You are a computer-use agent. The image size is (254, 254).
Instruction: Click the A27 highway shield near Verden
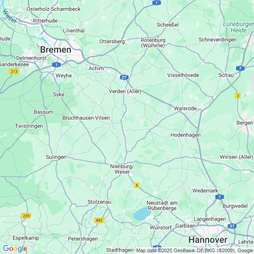click(124, 77)
